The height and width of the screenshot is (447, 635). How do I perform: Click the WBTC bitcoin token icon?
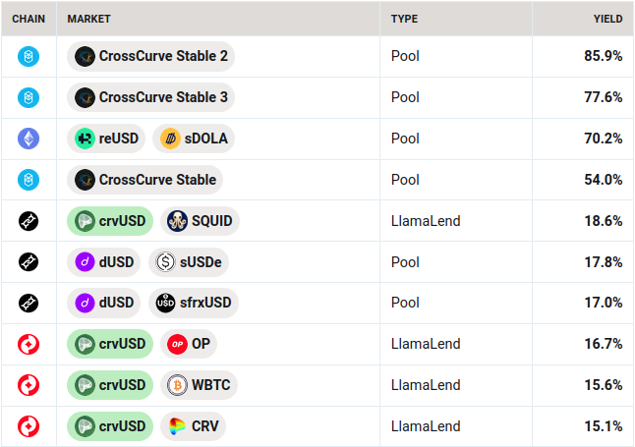point(175,385)
